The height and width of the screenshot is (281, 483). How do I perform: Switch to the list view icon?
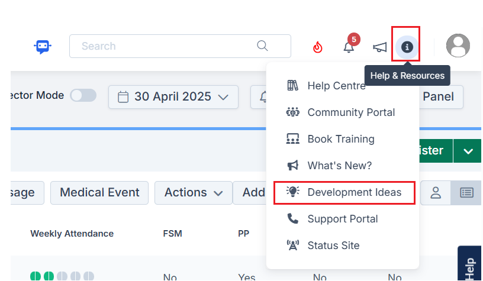coord(466,193)
